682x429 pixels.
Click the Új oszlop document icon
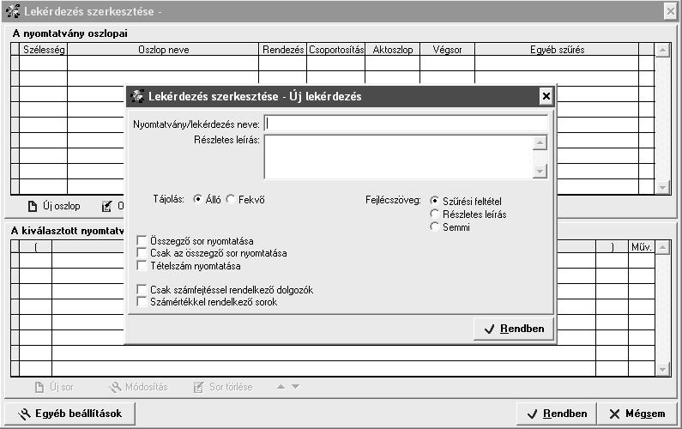33,206
